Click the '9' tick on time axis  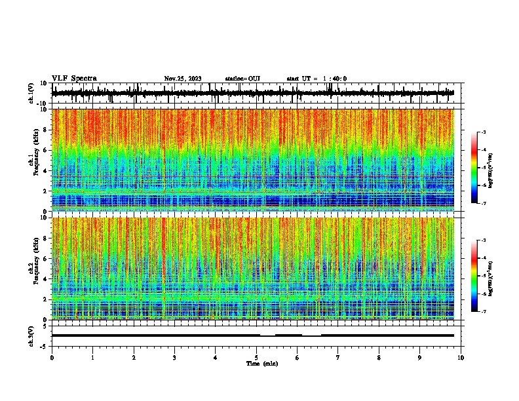click(419, 358)
